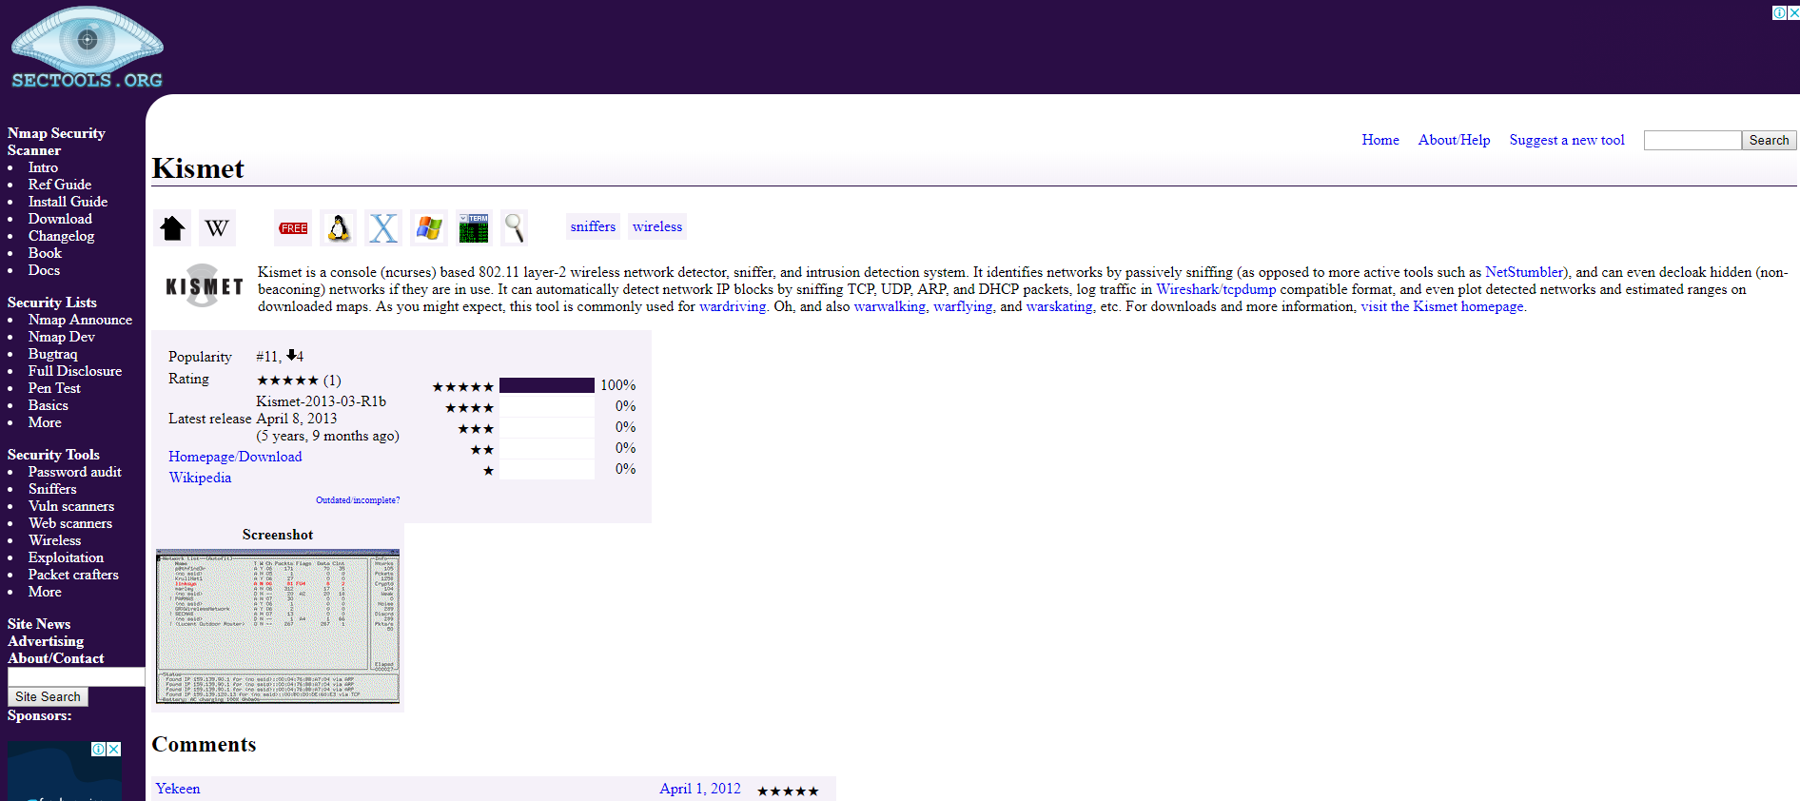Open the wireless tag
The height and width of the screenshot is (801, 1800).
(657, 226)
